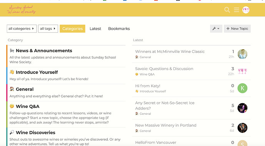Screen dimensions: 265x146
Task: Click 'Hey all of ya. Introduce yourself!' description
Action: click(49, 79)
